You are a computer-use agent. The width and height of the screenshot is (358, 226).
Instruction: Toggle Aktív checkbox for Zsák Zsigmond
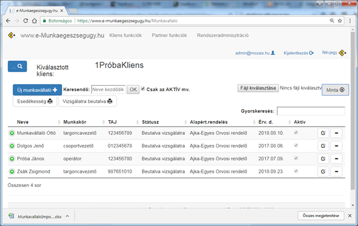296,171
